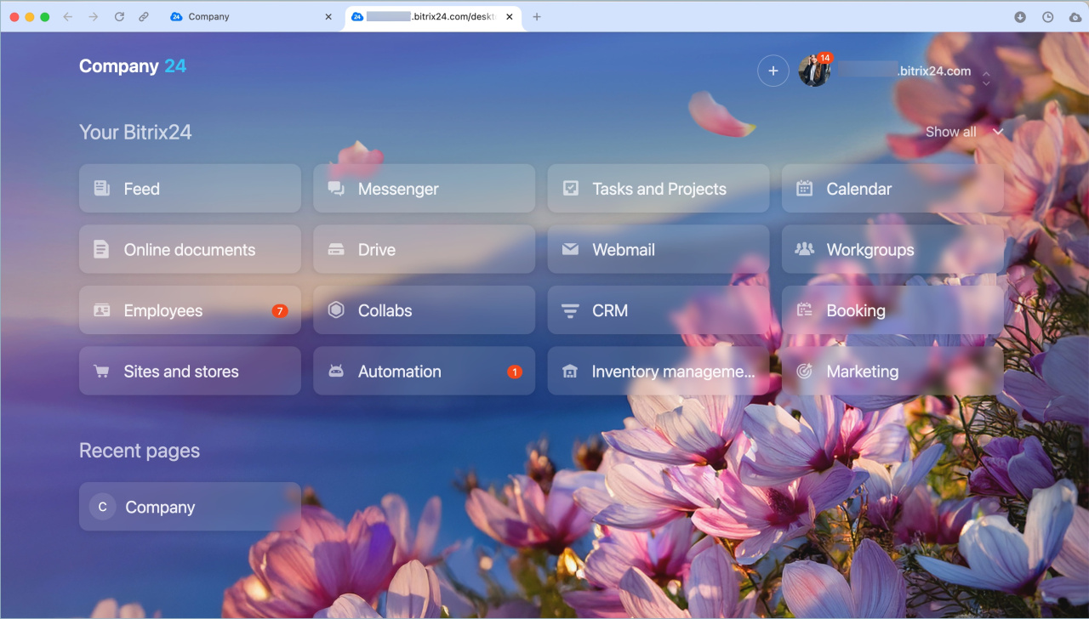Click the Automation red notification badge 1
This screenshot has height=619, width=1089.
[x=514, y=372]
